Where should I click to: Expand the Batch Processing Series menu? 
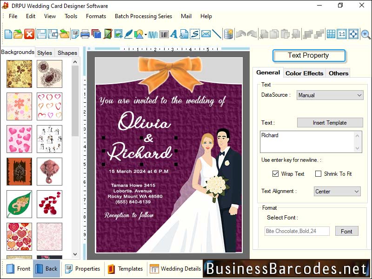pos(143,16)
